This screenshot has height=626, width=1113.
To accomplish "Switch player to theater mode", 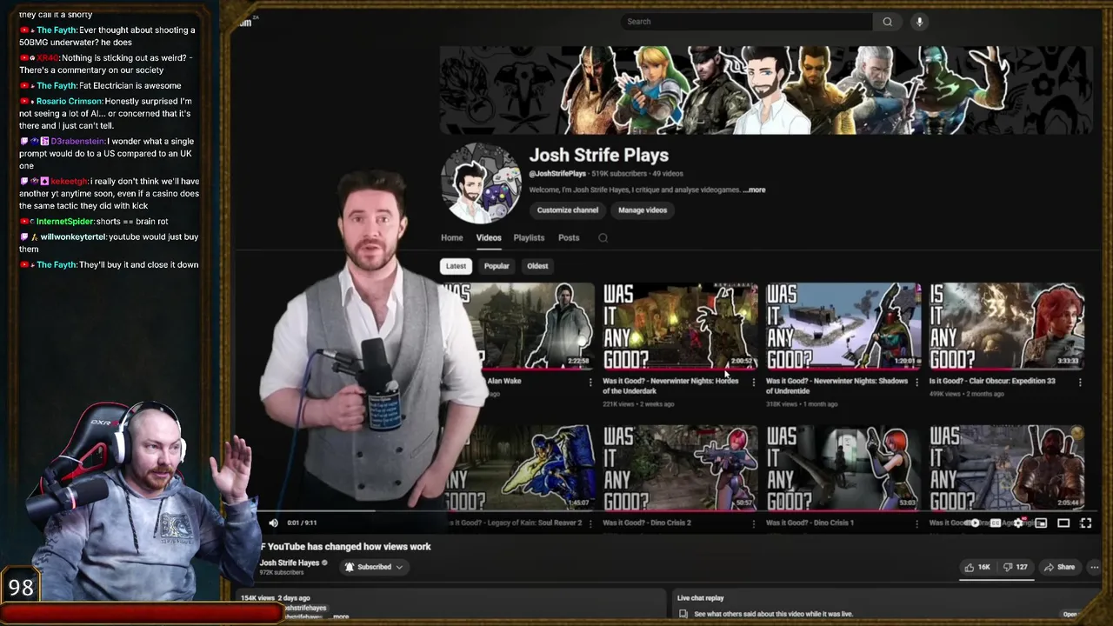I will pyautogui.click(x=1063, y=523).
